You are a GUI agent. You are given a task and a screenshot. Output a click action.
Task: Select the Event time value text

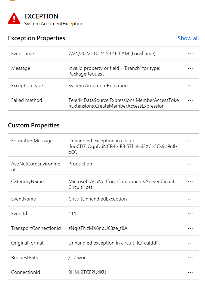[x=112, y=54]
